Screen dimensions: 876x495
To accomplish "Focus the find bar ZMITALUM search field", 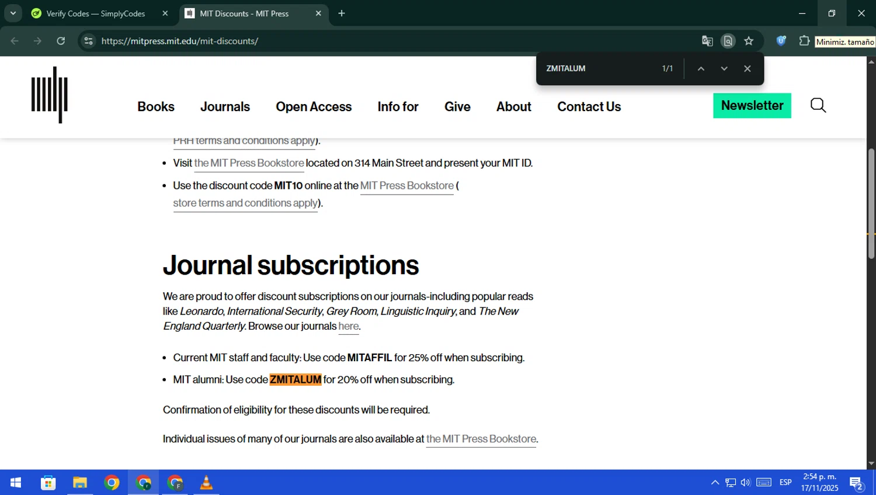I will (599, 68).
